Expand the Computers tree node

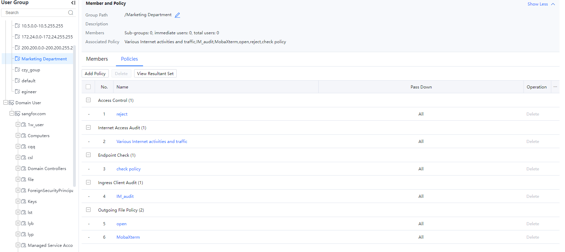coord(18,135)
